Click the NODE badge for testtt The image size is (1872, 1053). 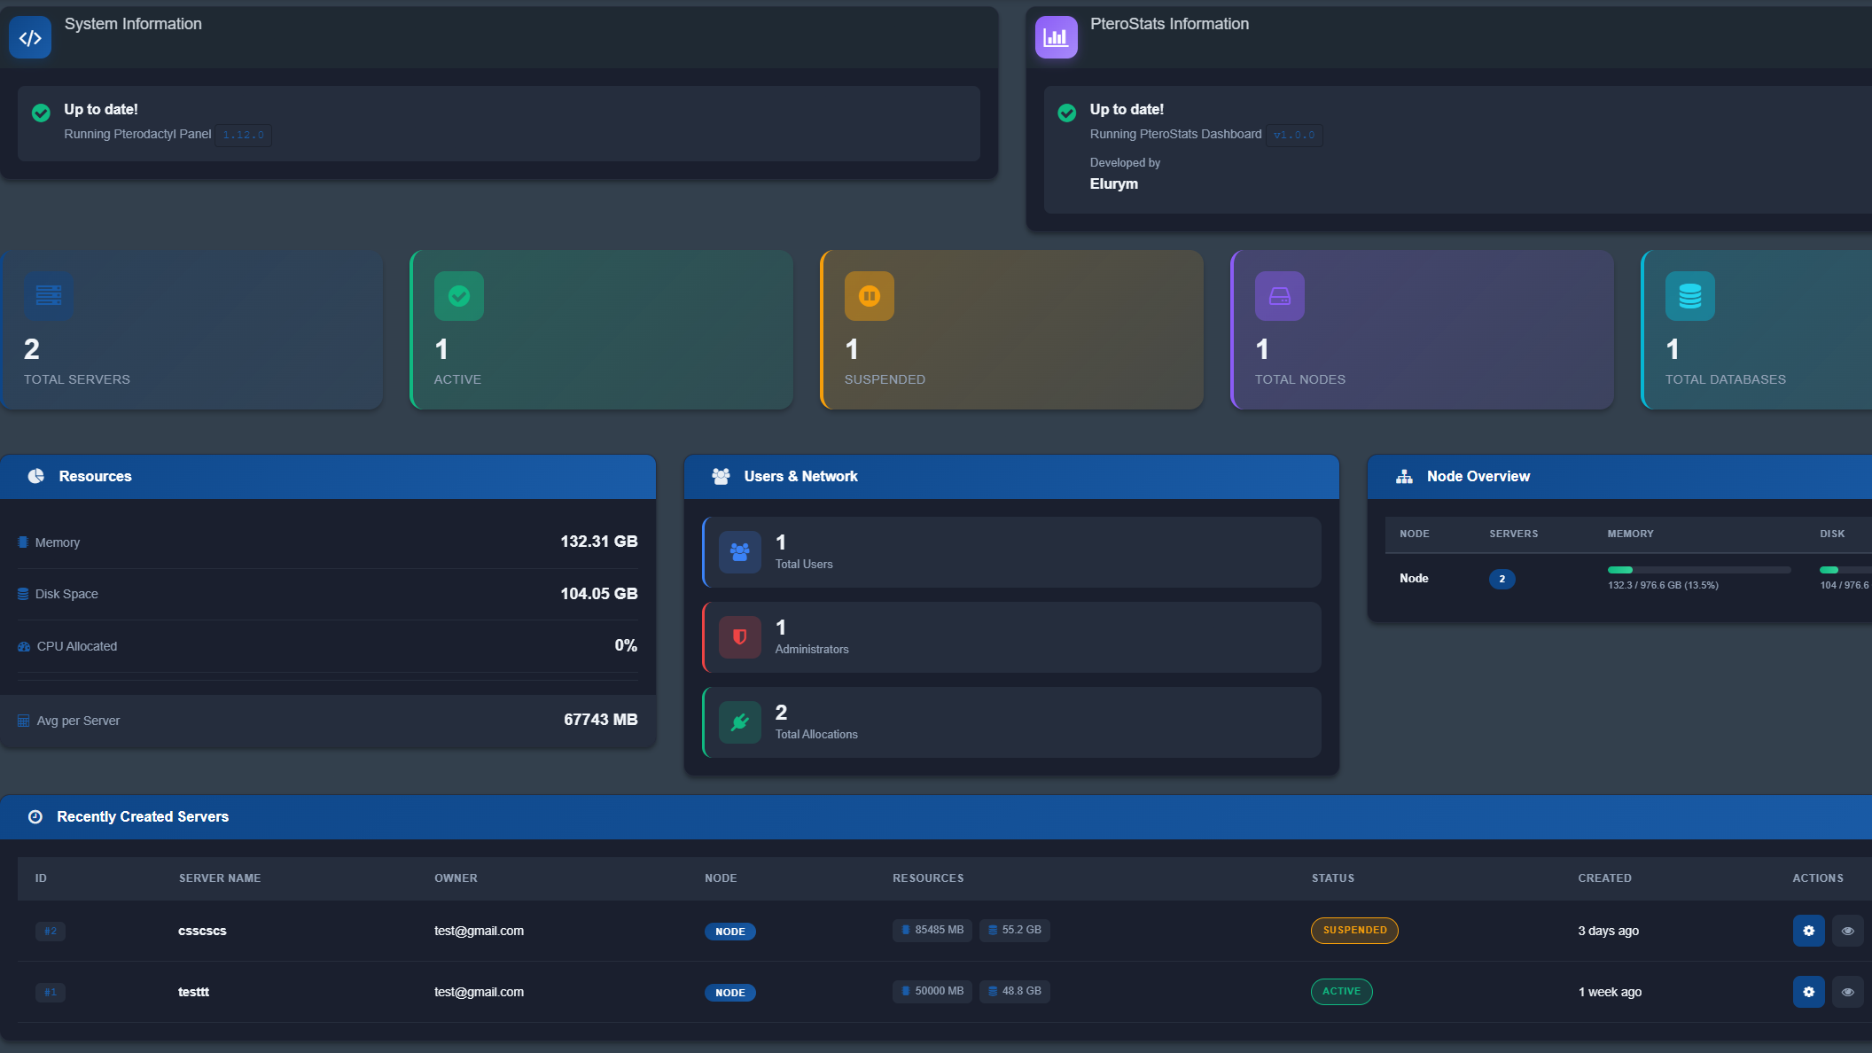coord(729,993)
